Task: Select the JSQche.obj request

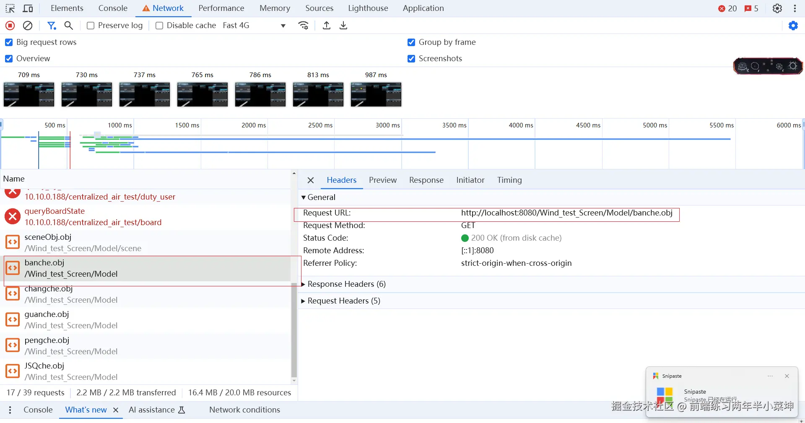Action: tap(145, 371)
